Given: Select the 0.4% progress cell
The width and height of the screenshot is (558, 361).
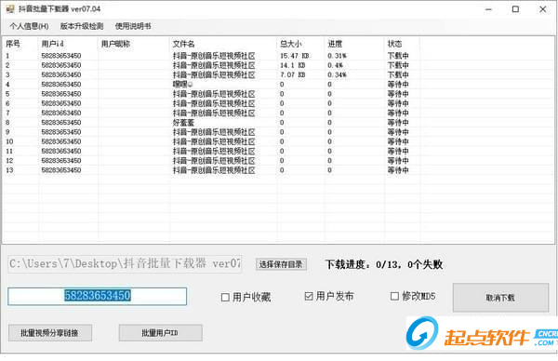Looking at the screenshot, I should tap(335, 65).
